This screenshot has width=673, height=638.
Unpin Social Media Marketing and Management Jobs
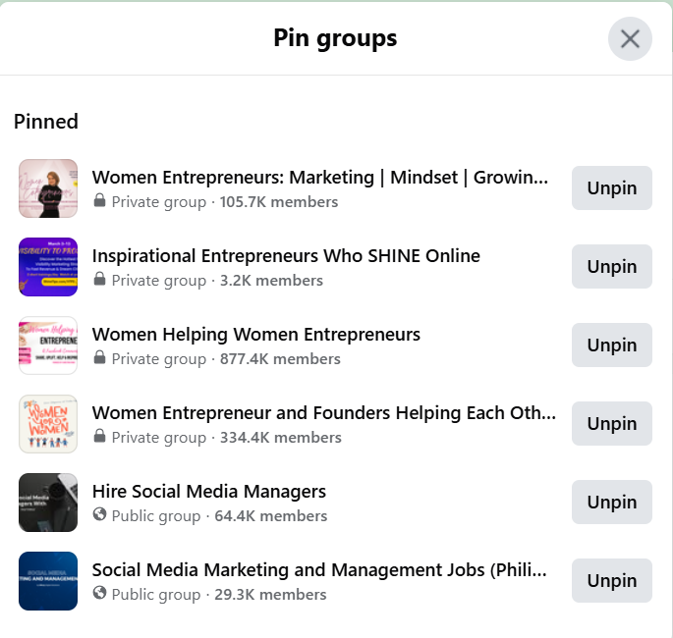(x=611, y=581)
